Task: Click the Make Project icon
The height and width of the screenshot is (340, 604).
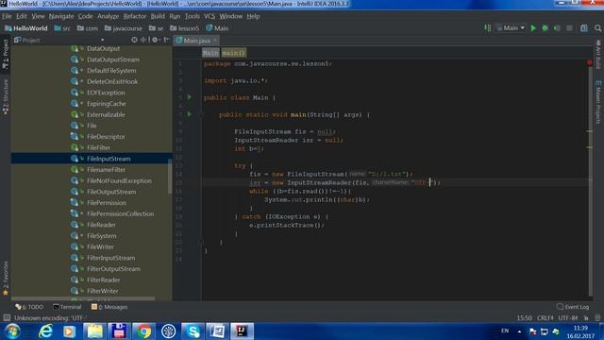Action: click(x=488, y=28)
